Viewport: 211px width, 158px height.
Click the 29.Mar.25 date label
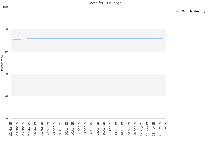[x=36, y=129]
